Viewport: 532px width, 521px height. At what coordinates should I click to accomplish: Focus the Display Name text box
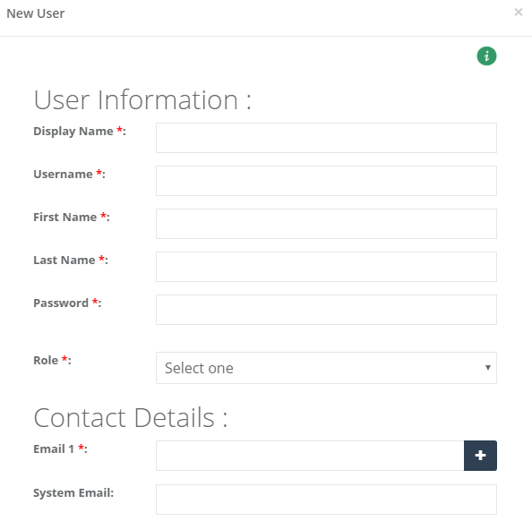[326, 138]
